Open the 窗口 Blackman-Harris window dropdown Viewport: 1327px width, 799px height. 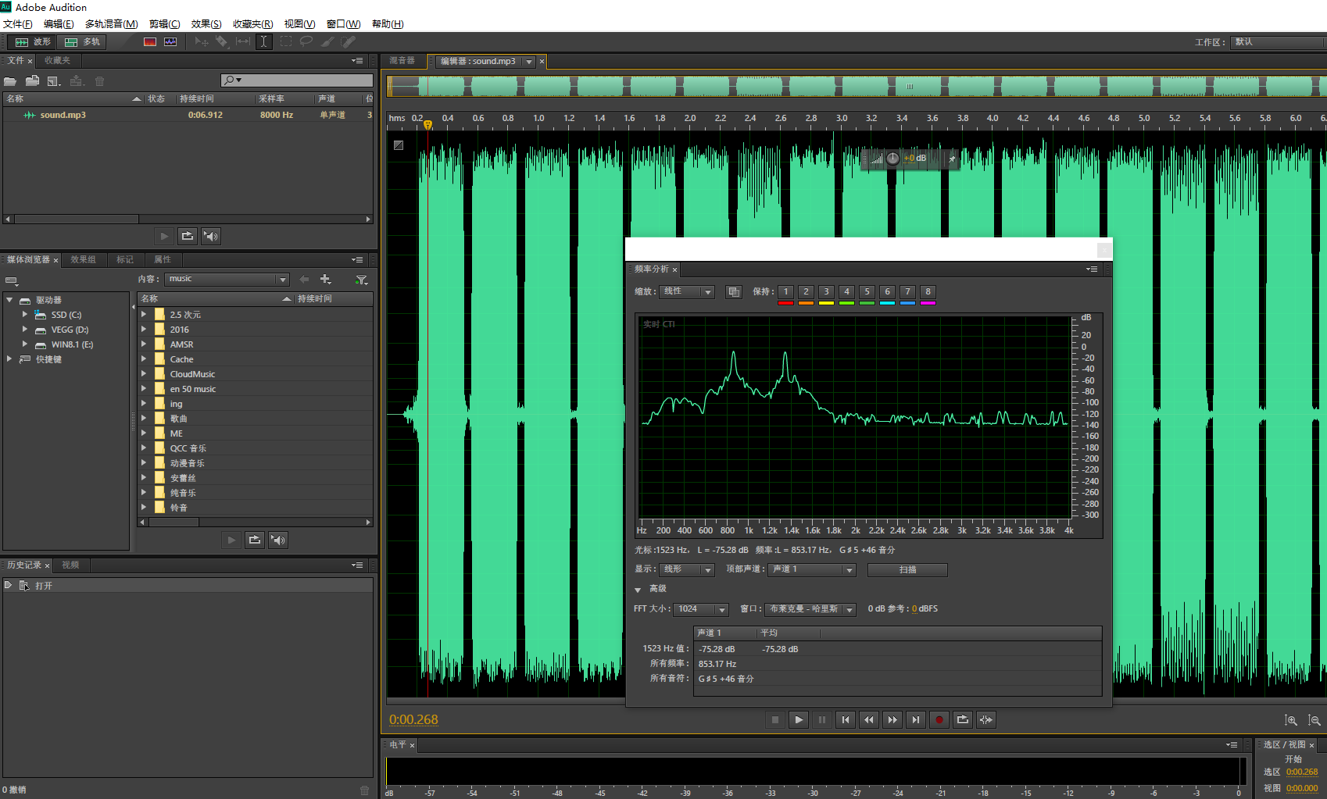810,609
